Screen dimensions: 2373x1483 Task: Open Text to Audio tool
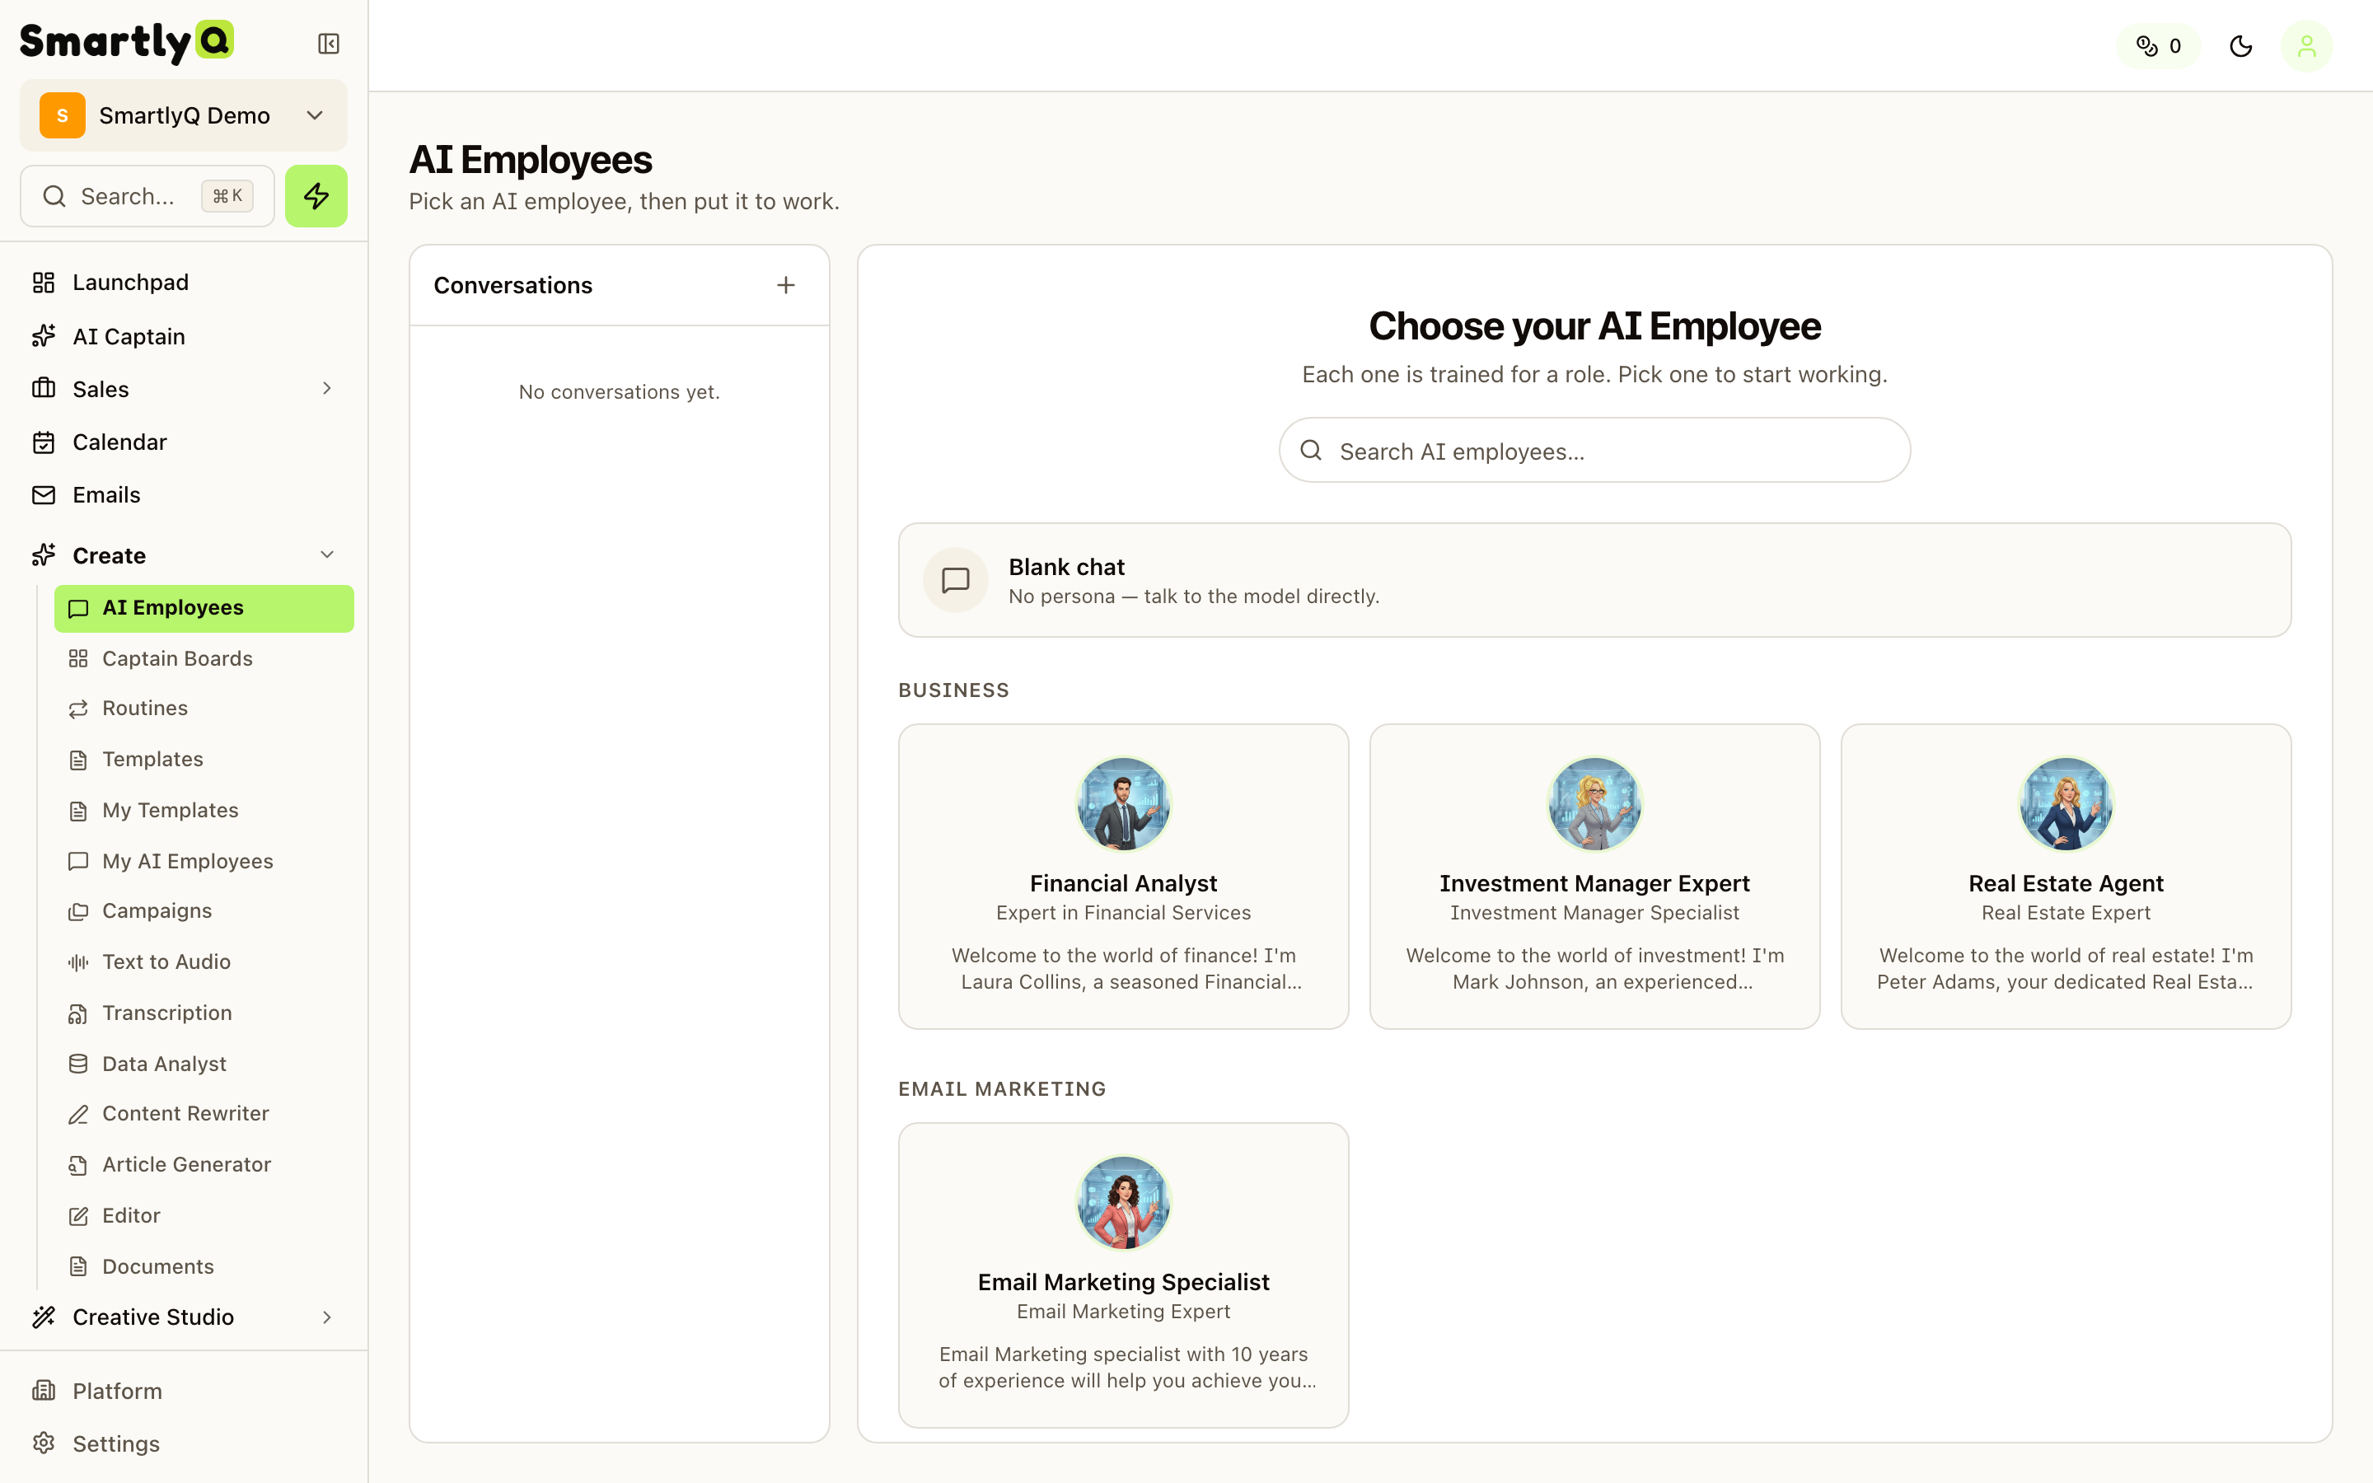pyautogui.click(x=204, y=962)
